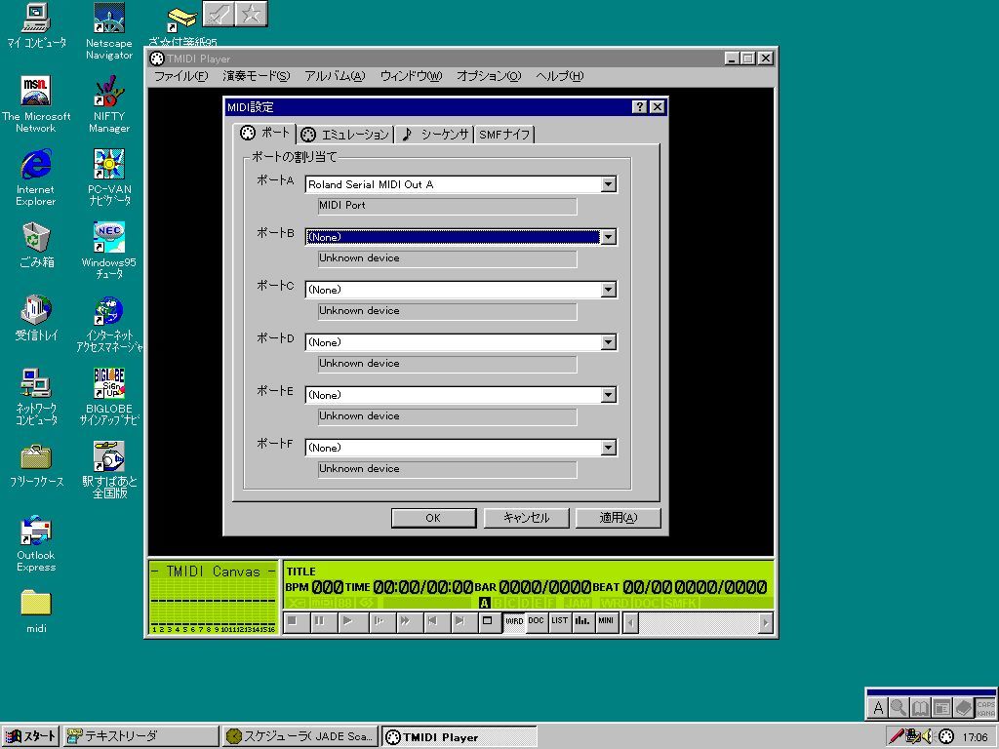Viewport: 999px width, 749px height.
Task: Toggle the WRD display button
Action: 514,621
